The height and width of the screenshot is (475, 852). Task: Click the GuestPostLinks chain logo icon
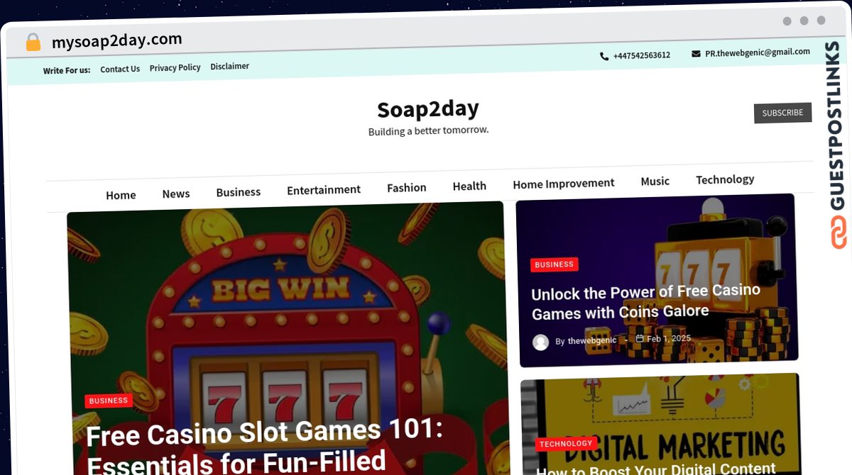(839, 233)
